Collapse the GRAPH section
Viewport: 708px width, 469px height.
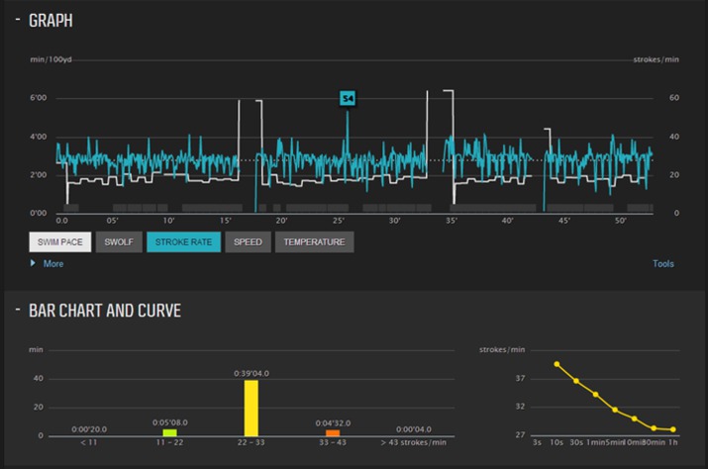[18, 20]
